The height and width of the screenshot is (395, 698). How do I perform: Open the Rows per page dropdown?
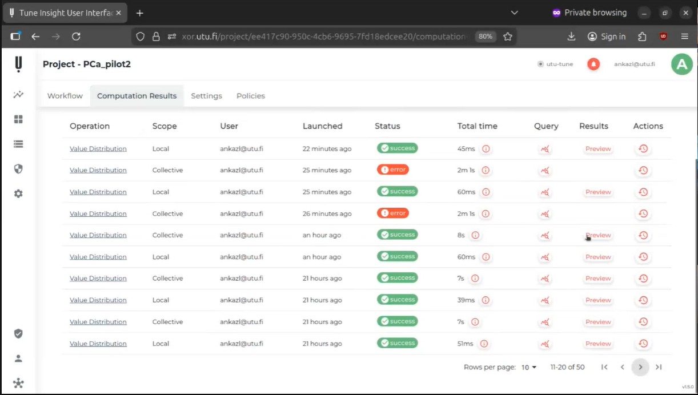click(x=529, y=367)
